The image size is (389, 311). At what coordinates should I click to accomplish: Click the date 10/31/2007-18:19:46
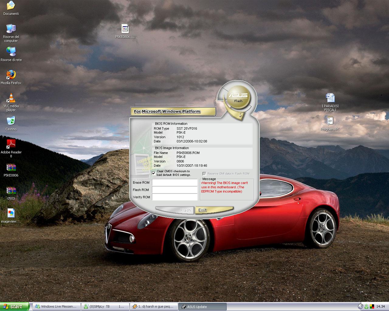(192, 166)
